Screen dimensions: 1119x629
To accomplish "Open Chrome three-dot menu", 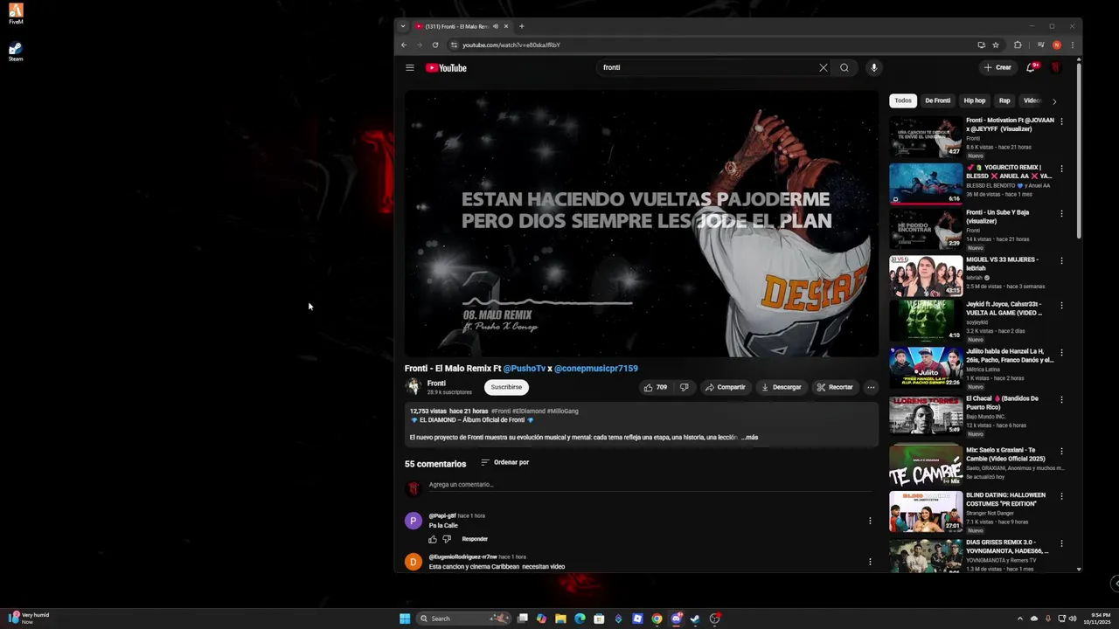I will (x=1073, y=45).
